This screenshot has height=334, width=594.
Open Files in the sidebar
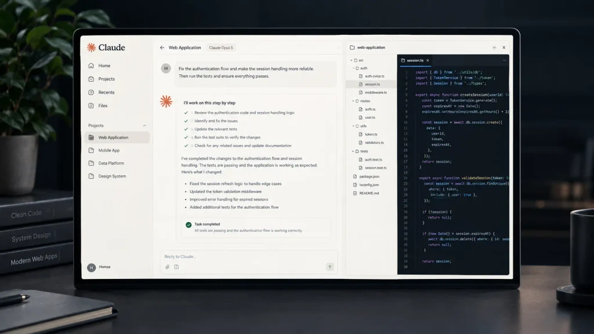pos(98,106)
